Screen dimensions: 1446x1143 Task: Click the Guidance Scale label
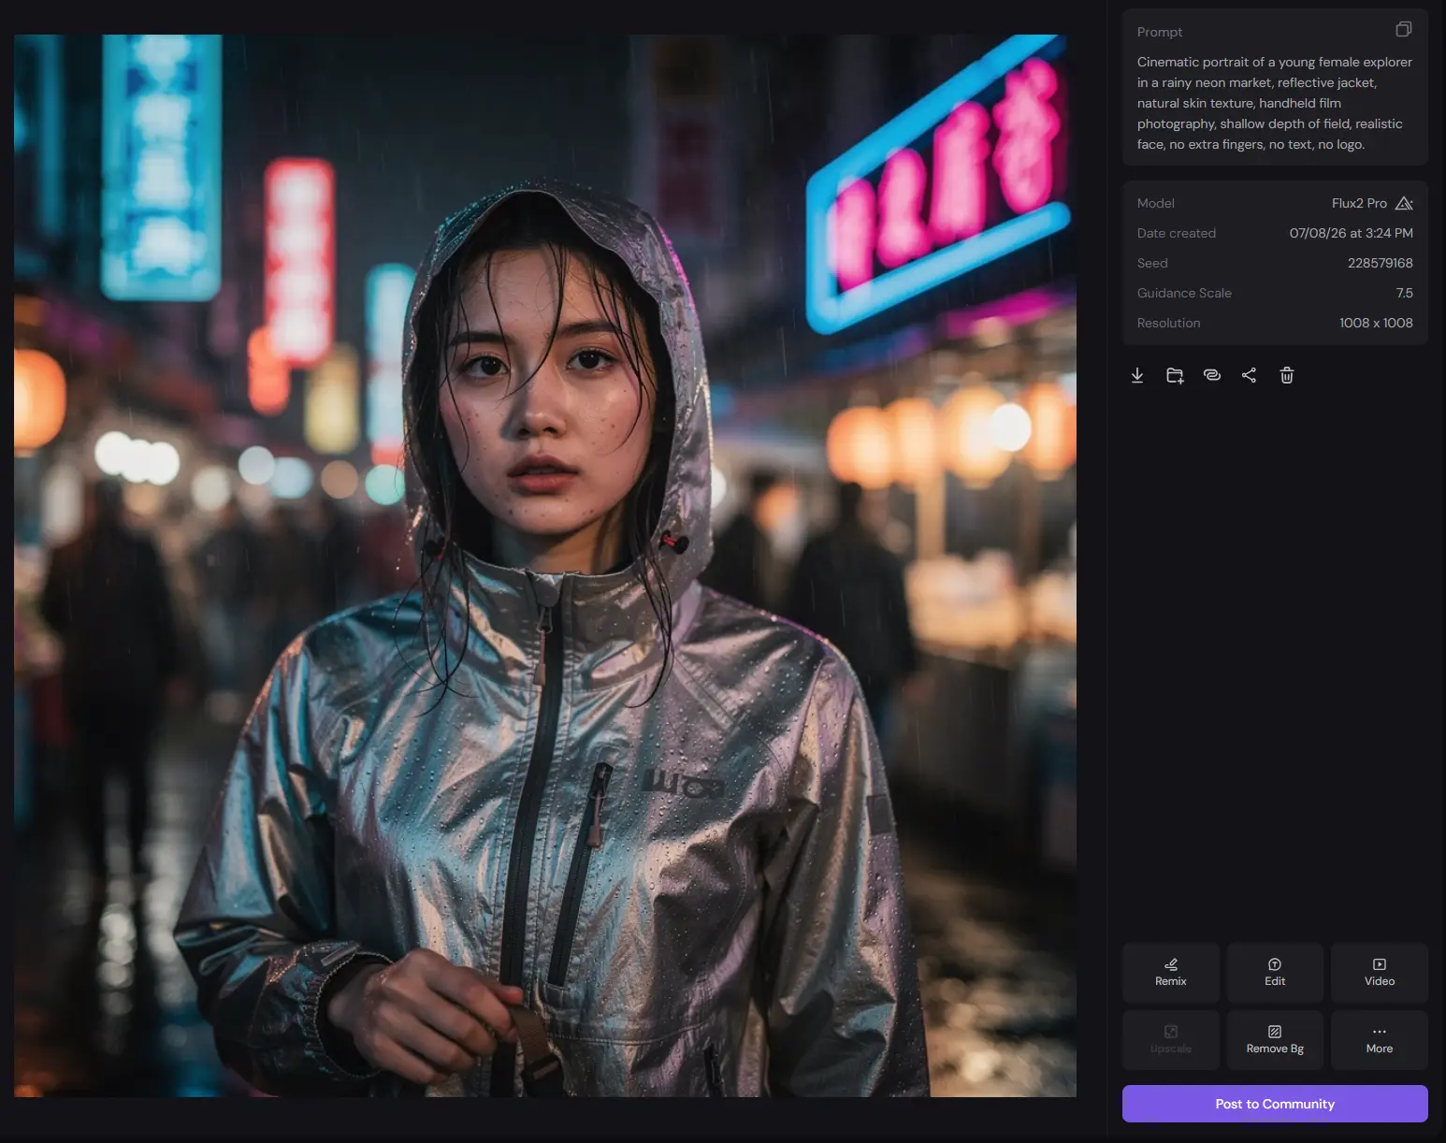coord(1184,293)
